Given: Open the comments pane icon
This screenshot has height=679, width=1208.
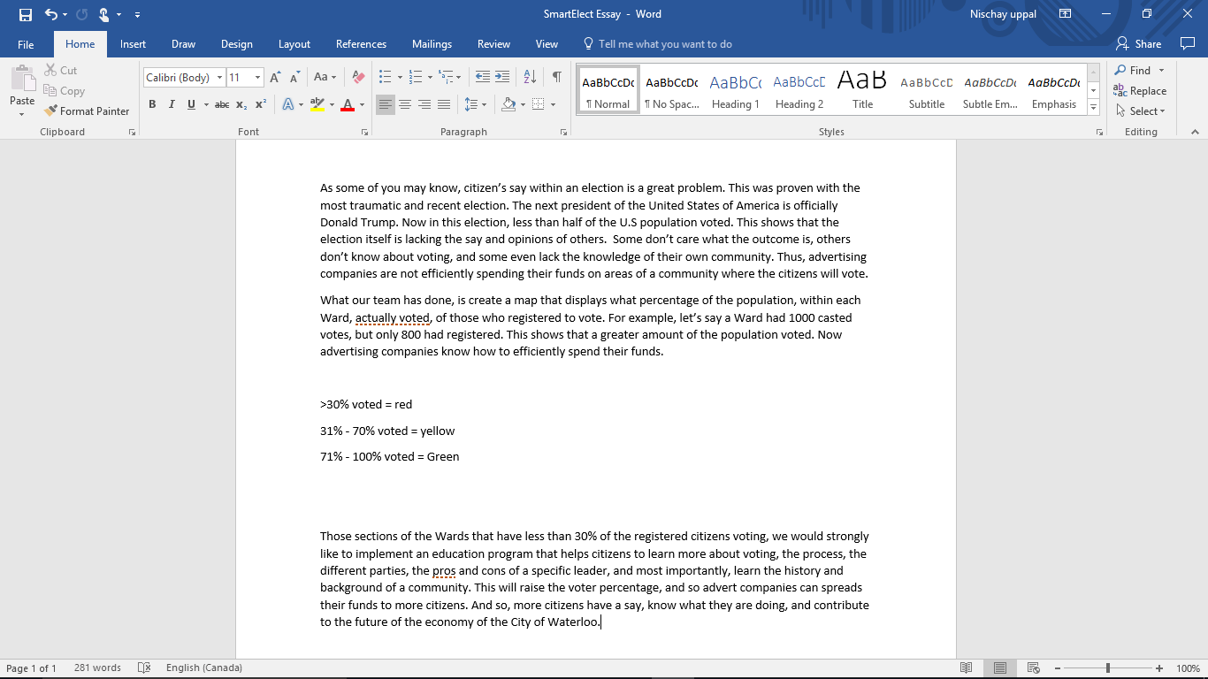Looking at the screenshot, I should coord(1188,43).
